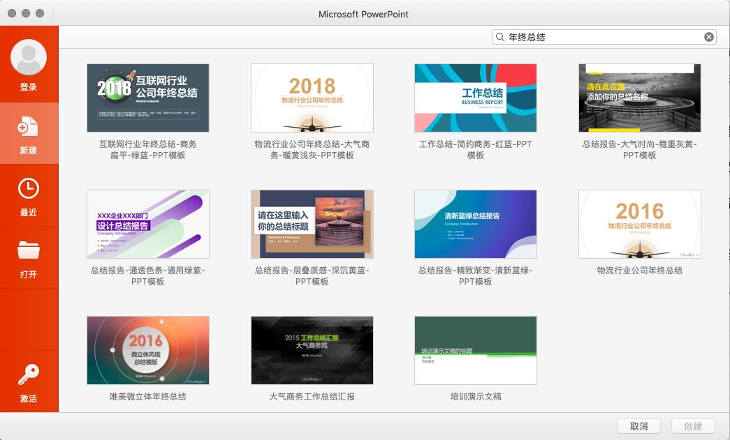This screenshot has width=730, height=440.
Task: Select the 2018 物流行业公司年终总结 airplane template
Action: (312, 98)
